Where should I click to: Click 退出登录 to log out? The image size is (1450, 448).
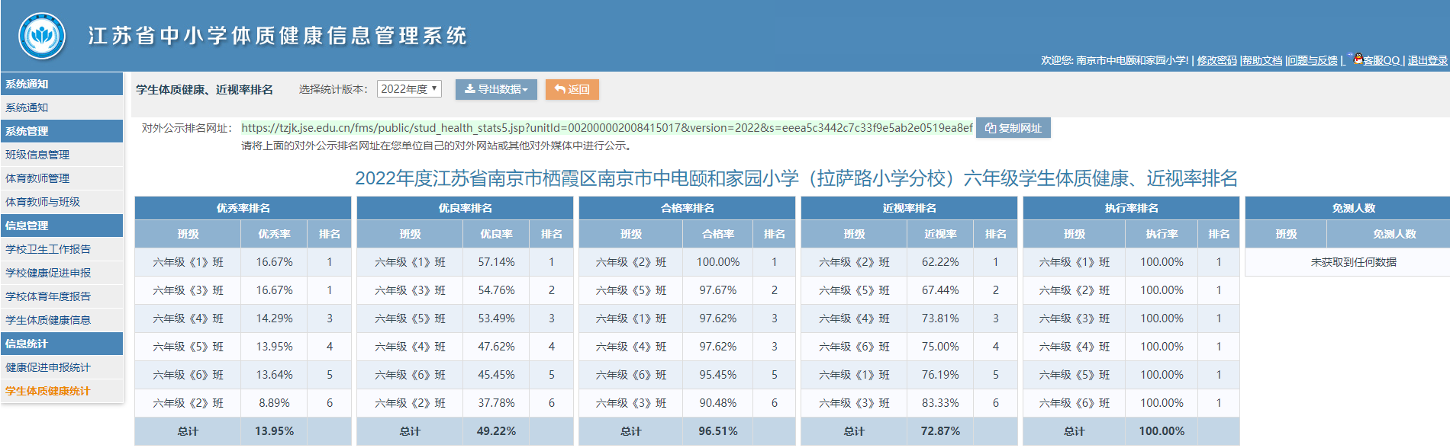pos(1427,60)
